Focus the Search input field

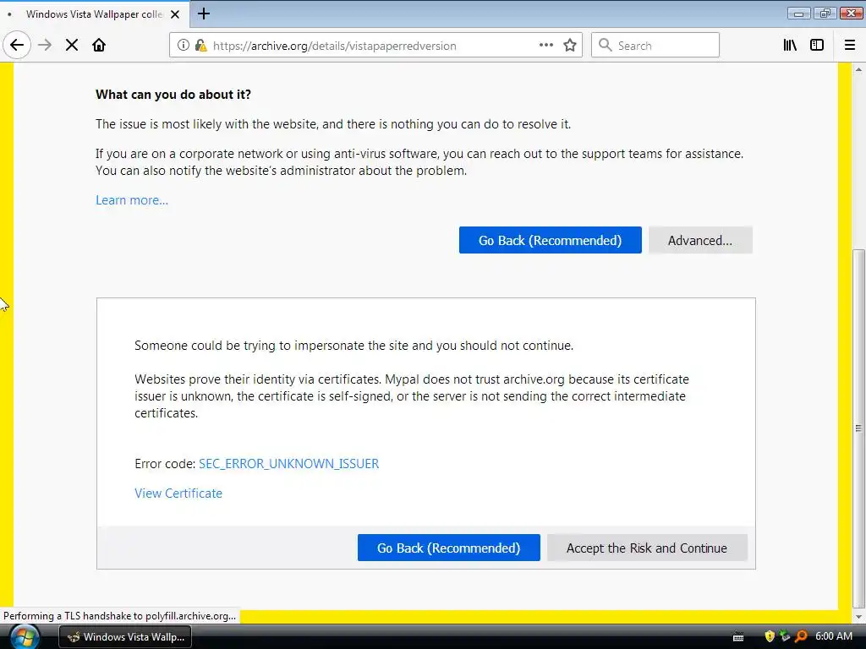coord(655,46)
